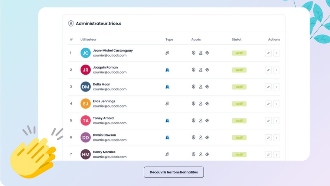Open the three-dot menu for Joaquin Roman
This screenshot has width=330, height=186.
(277, 70)
